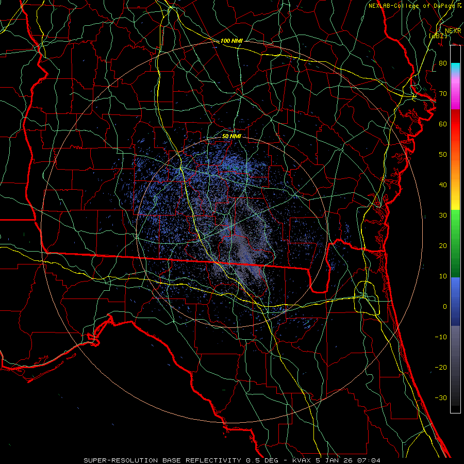Click the "50 NMI" range ring label

(231, 136)
